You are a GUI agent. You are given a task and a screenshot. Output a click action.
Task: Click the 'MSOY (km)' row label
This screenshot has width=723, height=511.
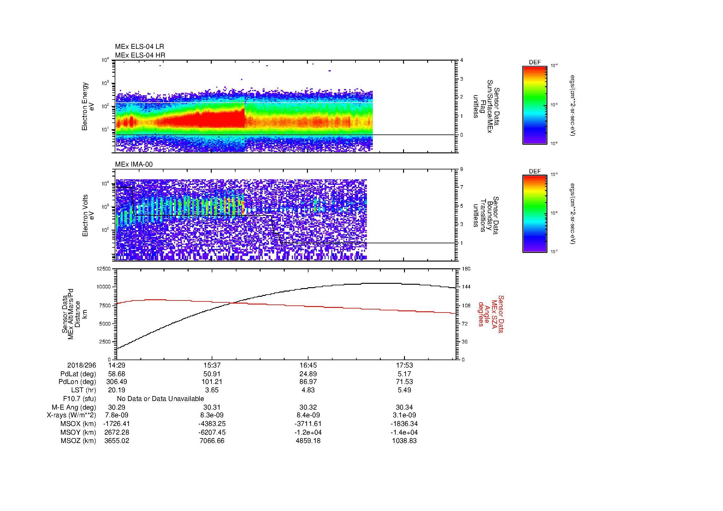78,432
